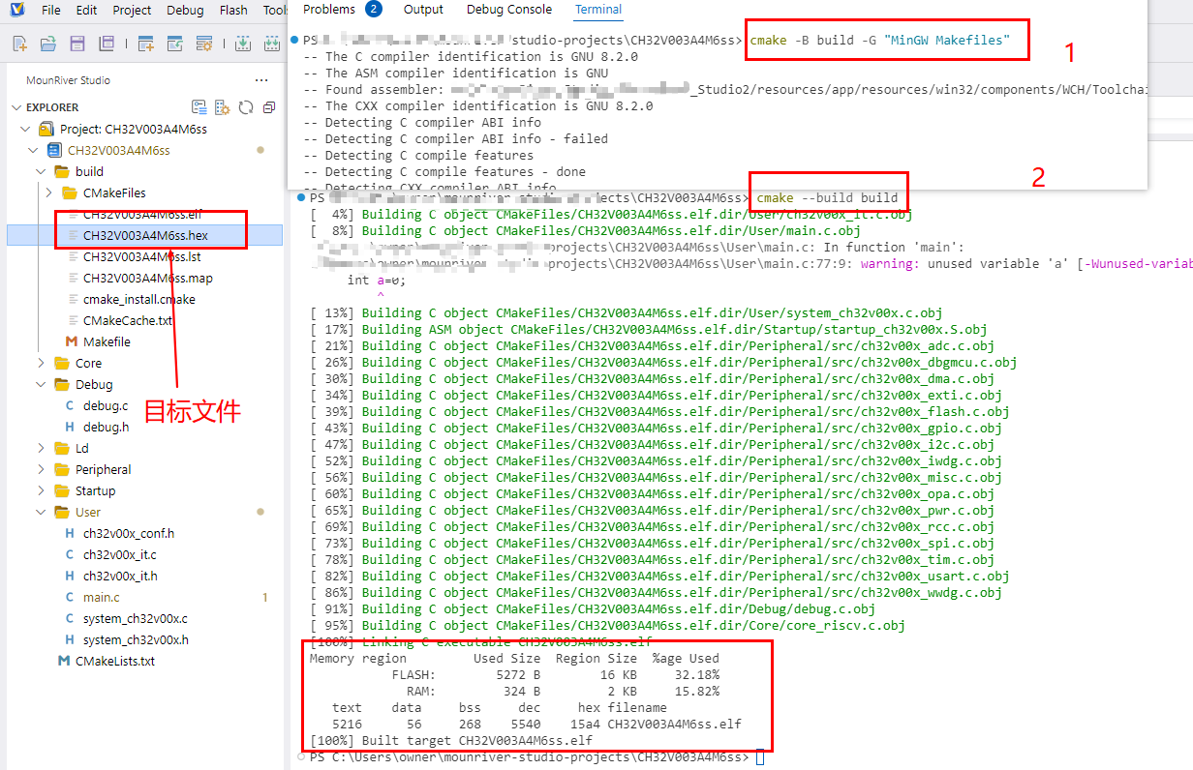Screen dimensions: 1193x770
Task: Click the Import Project toolbar icon
Action: pyautogui.click(x=175, y=44)
